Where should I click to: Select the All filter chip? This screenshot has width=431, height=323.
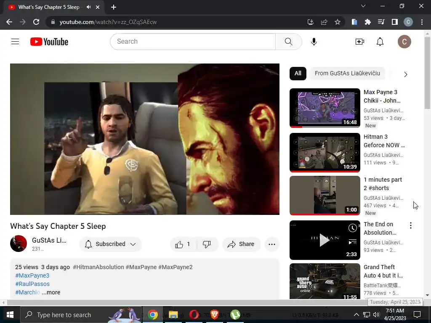tap(298, 73)
